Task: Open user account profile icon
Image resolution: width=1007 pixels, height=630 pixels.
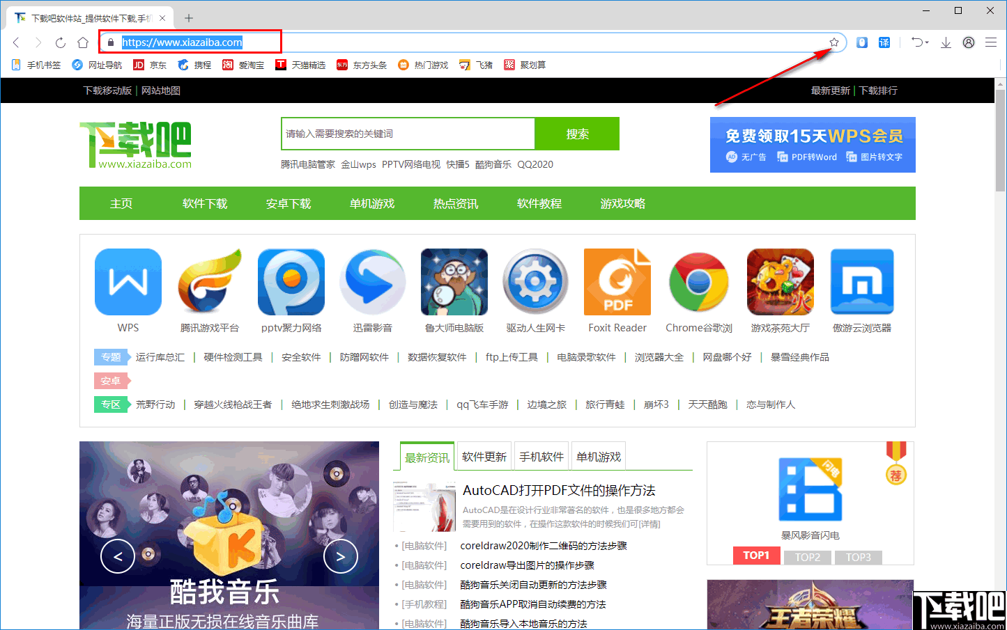Action: coord(969,42)
